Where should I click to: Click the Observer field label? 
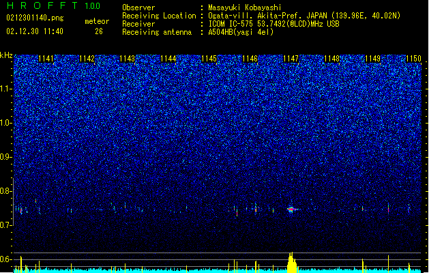pyautogui.click(x=138, y=8)
